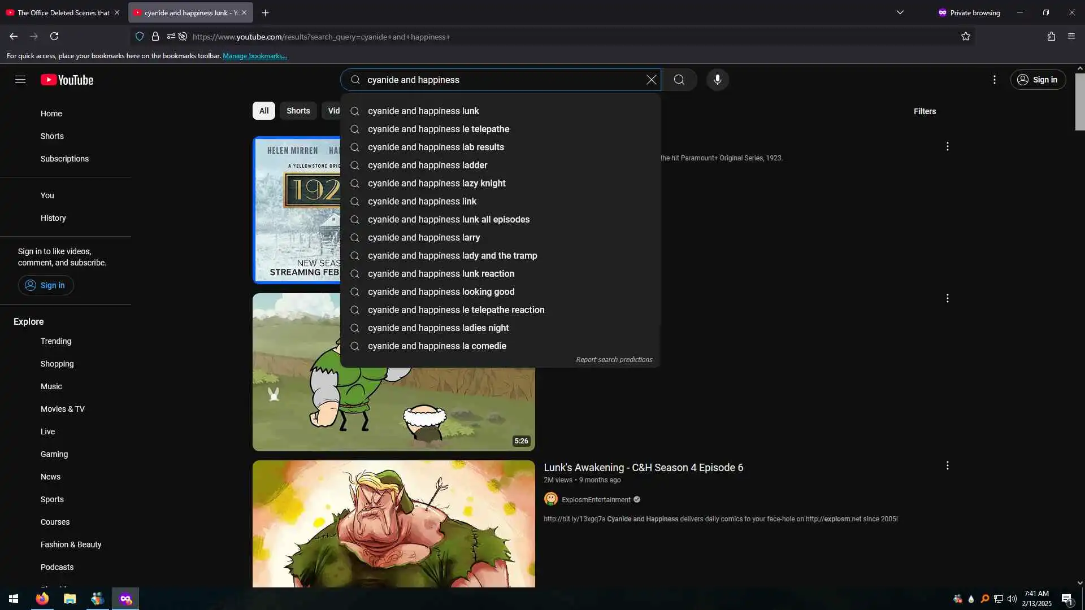Open the YouTube settings three-dot menu
Image resolution: width=1085 pixels, height=610 pixels.
994,80
